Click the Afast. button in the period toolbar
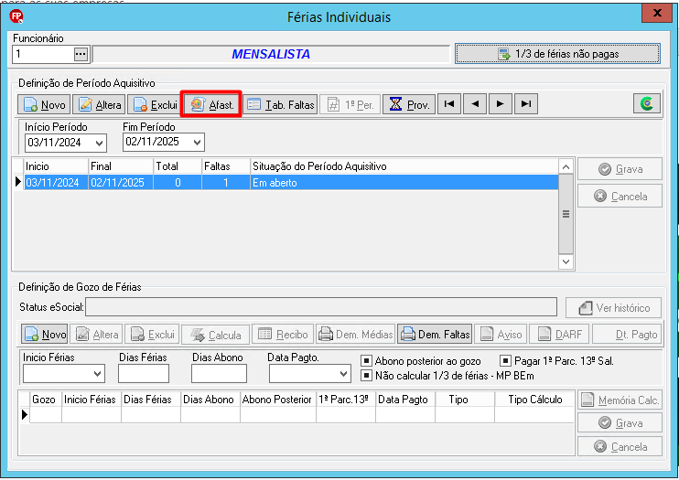This screenshot has height=480, width=679. [x=211, y=104]
